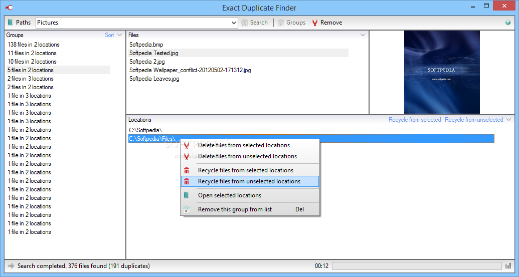Click icon beside Remove this group from list
The width and height of the screenshot is (519, 277).
pos(187,209)
